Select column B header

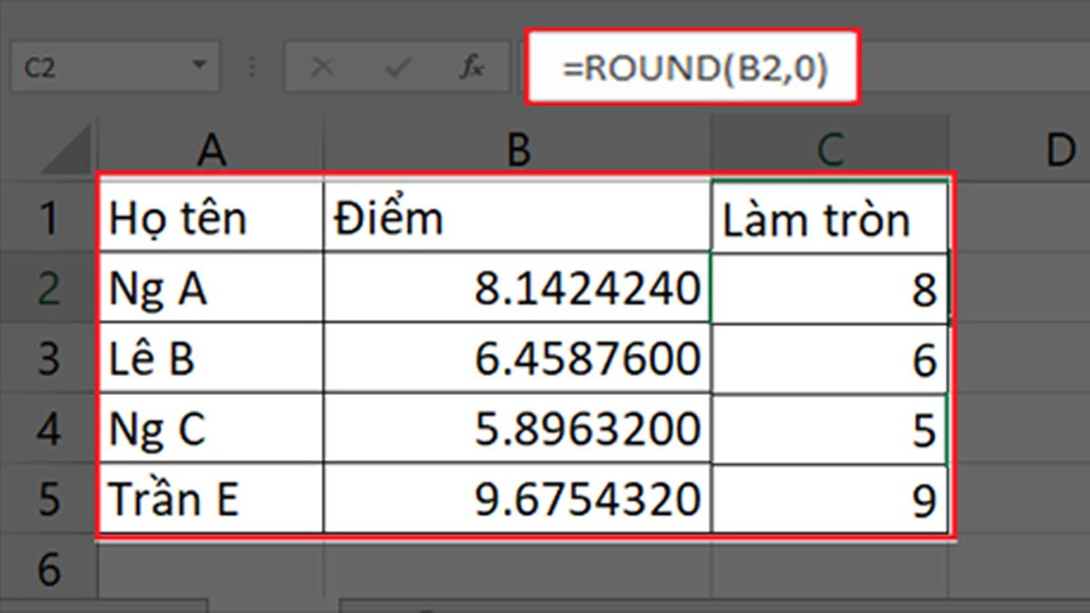(517, 149)
